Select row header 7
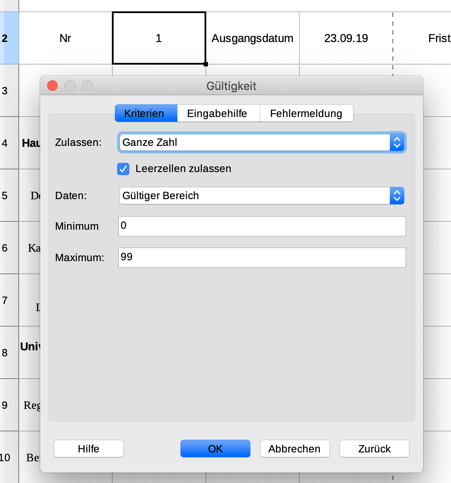Screen dimensions: 451x483 point(9,300)
